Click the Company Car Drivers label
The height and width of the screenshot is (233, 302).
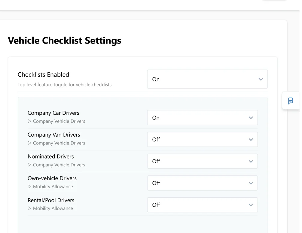[53, 113]
